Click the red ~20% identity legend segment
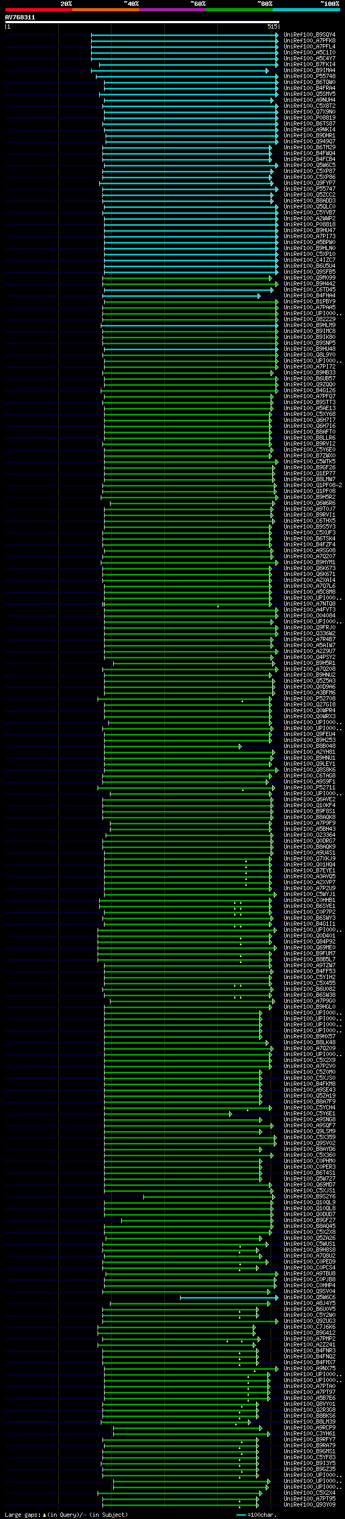The image size is (345, 1519). tap(38, 10)
